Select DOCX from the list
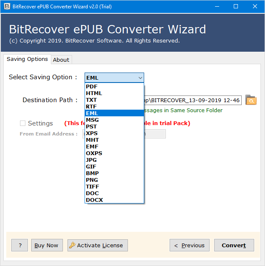 [x=114, y=200]
